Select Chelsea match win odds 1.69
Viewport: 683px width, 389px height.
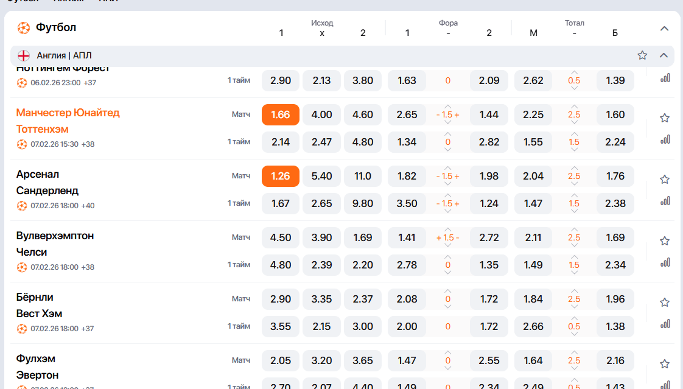point(363,237)
